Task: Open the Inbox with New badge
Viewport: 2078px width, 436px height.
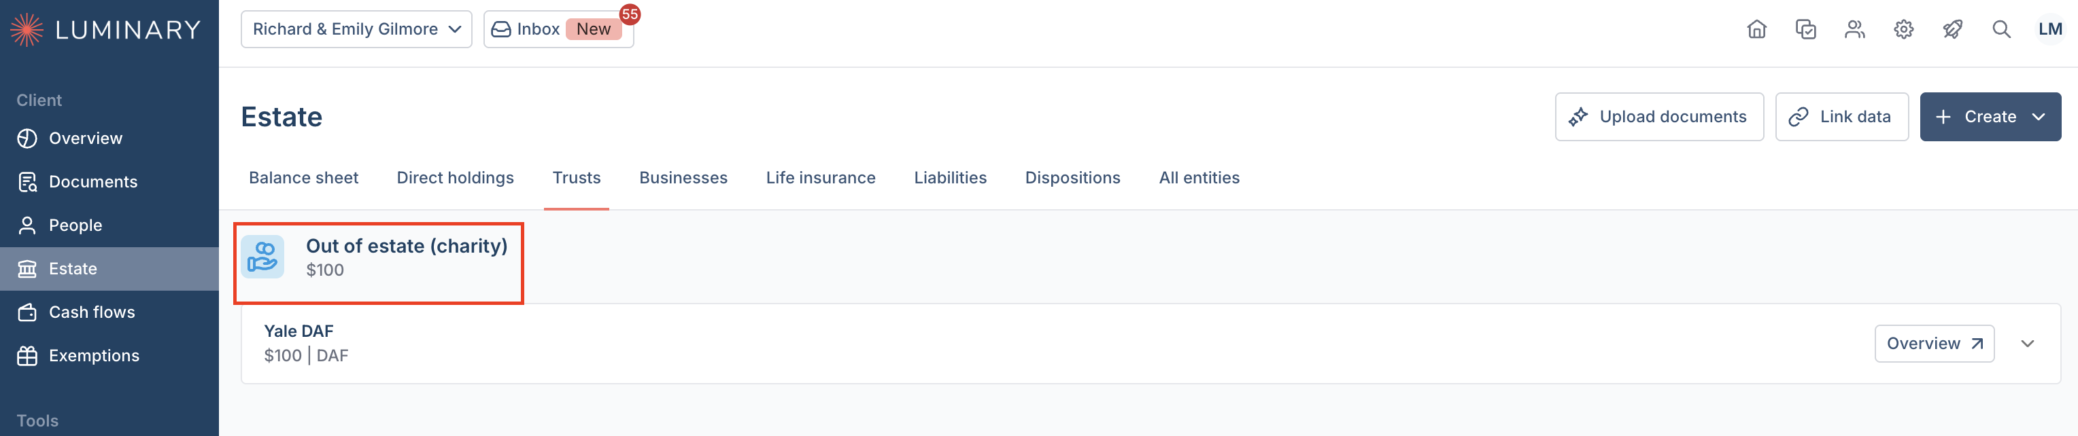Action: click(x=558, y=29)
